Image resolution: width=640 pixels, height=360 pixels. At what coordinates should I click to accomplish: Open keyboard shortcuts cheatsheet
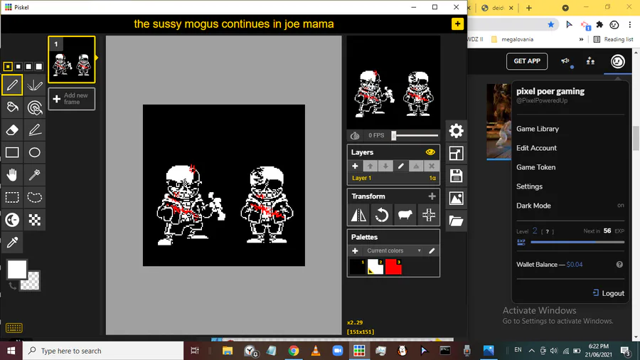click(x=14, y=328)
